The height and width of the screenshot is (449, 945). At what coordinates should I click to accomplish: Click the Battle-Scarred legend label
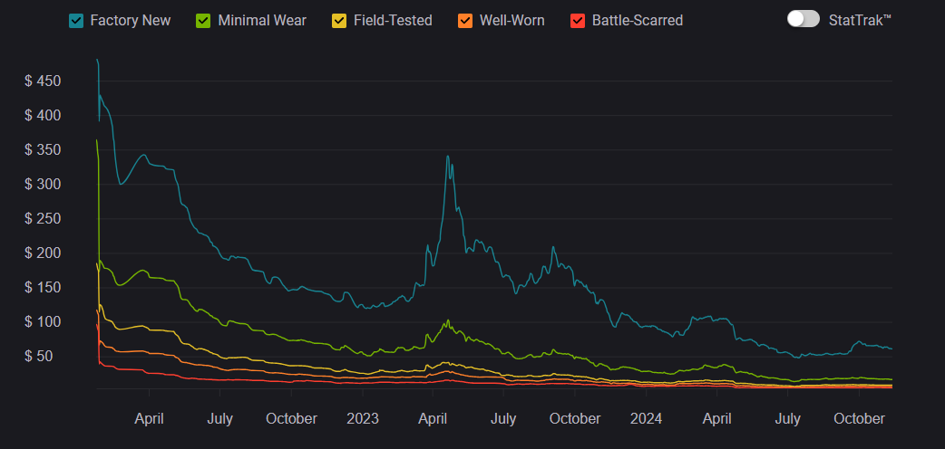tap(637, 20)
